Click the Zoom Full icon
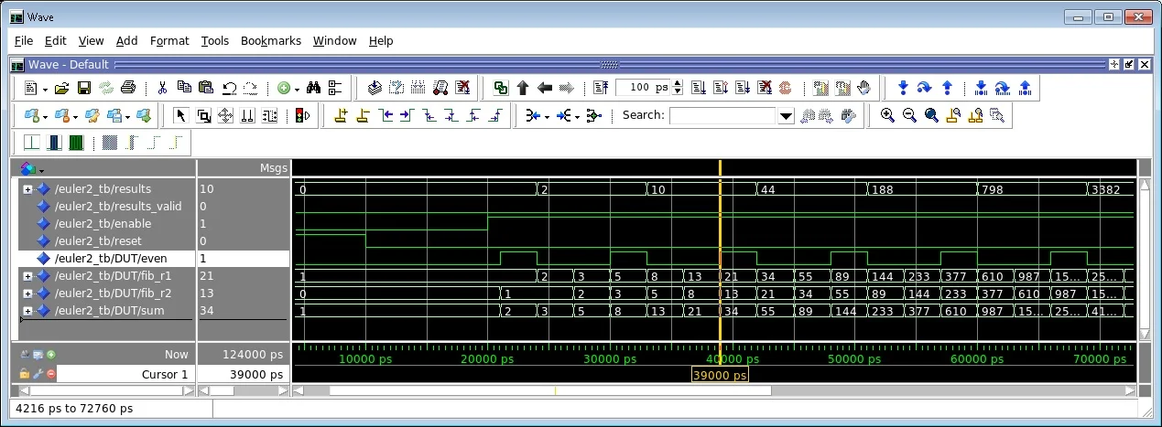The width and height of the screenshot is (1162, 427). [x=931, y=115]
